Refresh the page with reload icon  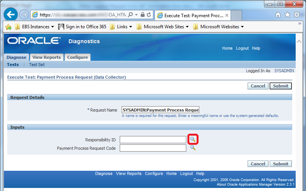point(149,15)
